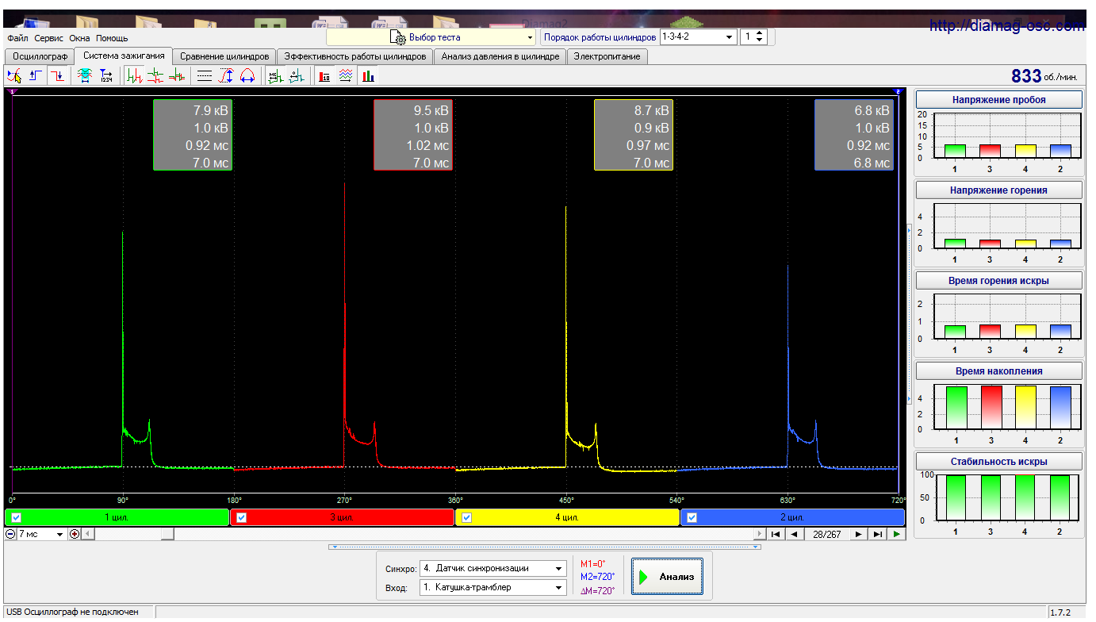Open the Помощь menu
Image resolution: width=1096 pixels, height=622 pixels.
tap(112, 38)
